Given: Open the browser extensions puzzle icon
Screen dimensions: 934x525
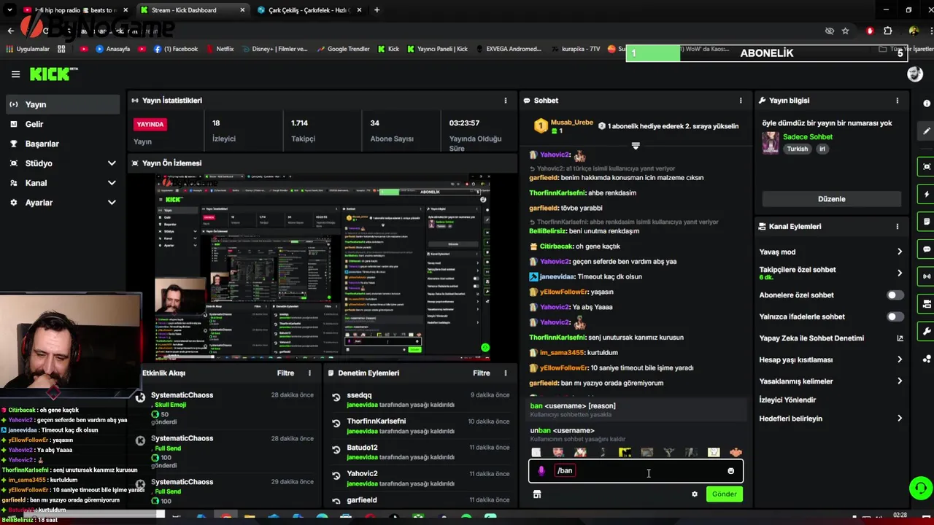Looking at the screenshot, I should (887, 31).
